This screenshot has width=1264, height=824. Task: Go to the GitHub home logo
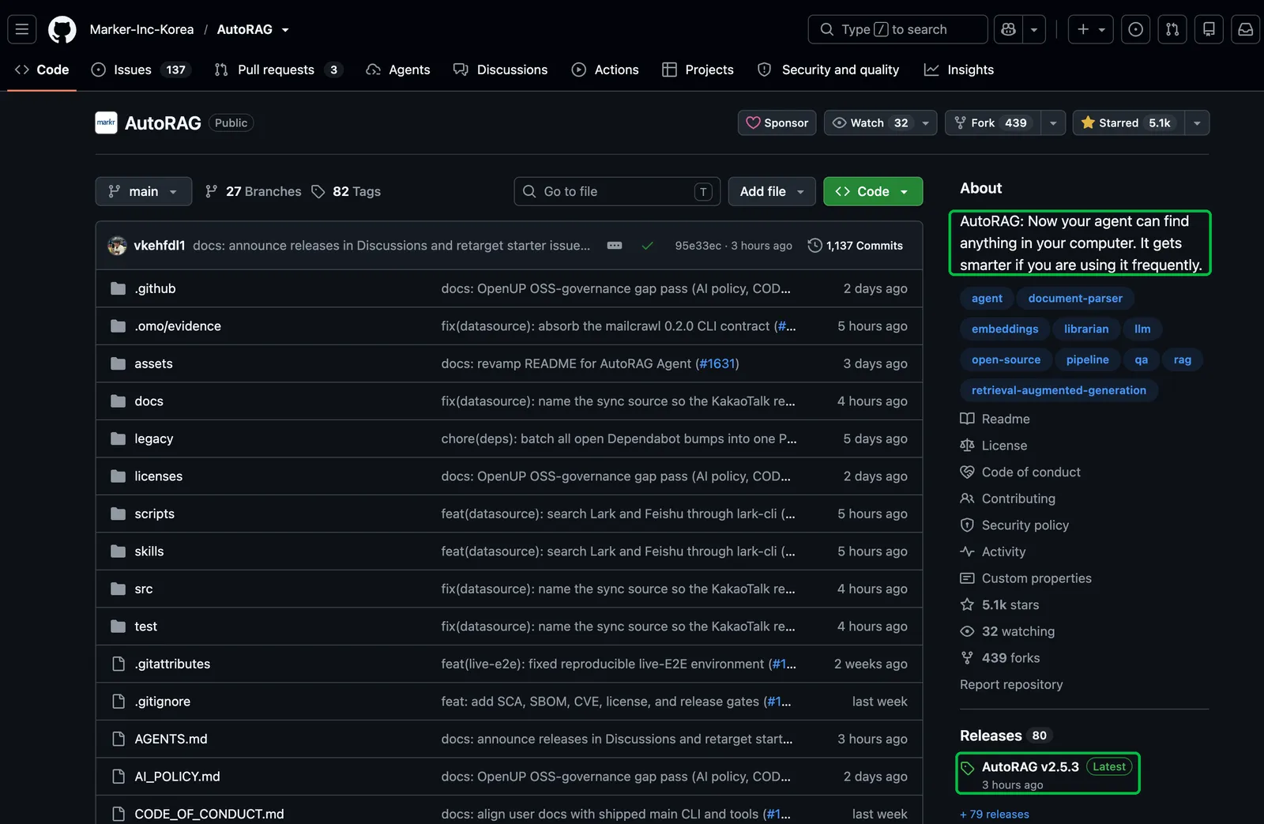[x=62, y=29]
